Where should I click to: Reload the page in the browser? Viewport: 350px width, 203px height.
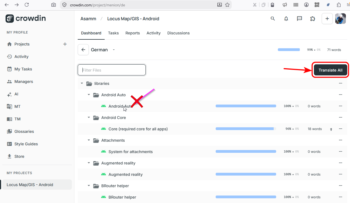pos(27,5)
